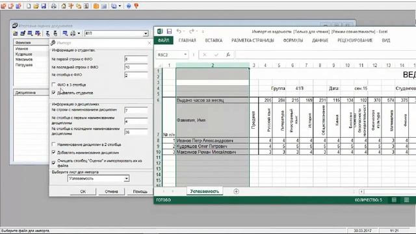This screenshot has width=416, height=234.
Task: Redo action in Excel quick access toolbar
Action: click(192, 31)
